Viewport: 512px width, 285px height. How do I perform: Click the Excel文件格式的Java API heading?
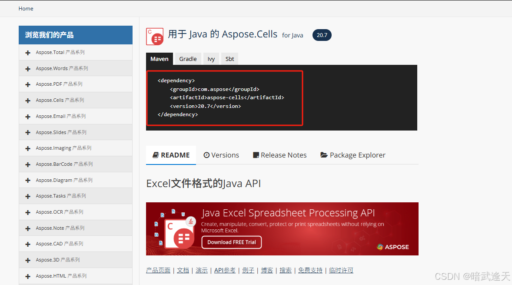(203, 183)
